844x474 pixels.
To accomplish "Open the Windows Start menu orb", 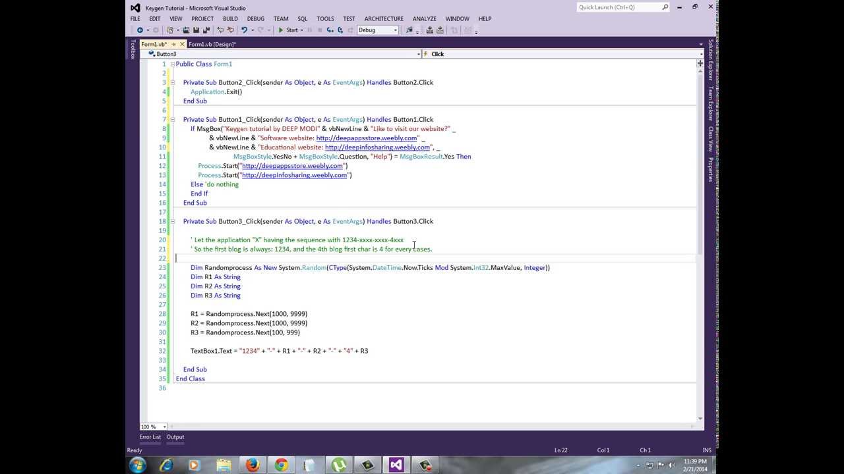I will pyautogui.click(x=138, y=465).
